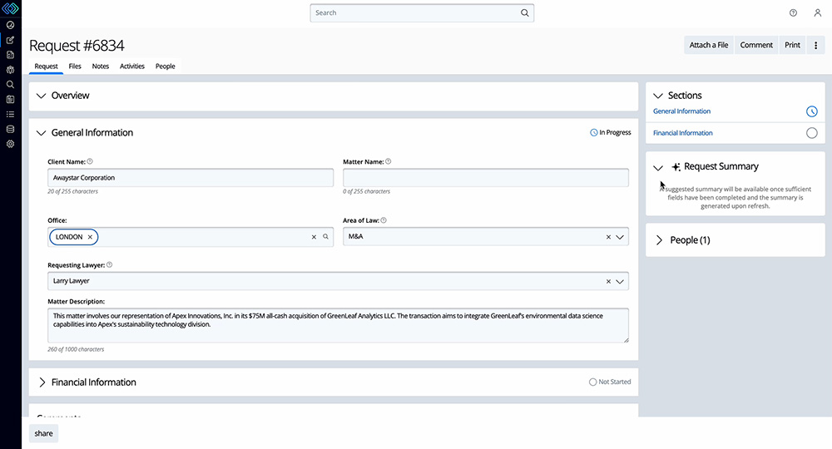Open the bulleted list icon in sidebar
832x449 pixels.
tap(10, 114)
